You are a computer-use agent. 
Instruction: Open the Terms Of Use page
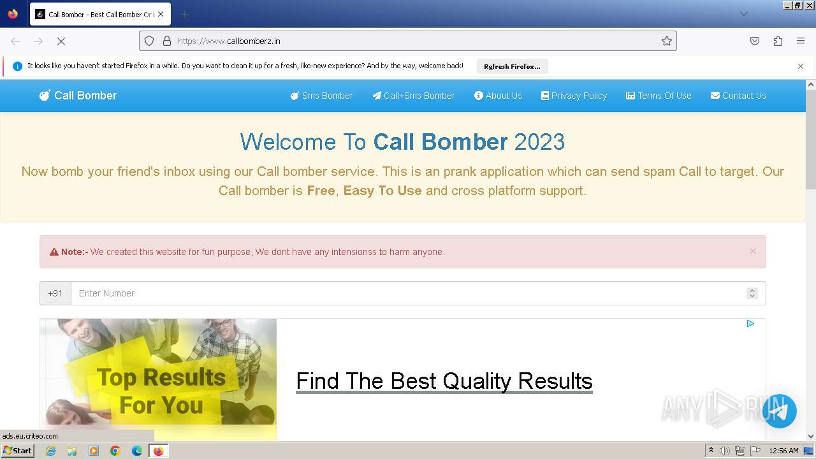659,96
